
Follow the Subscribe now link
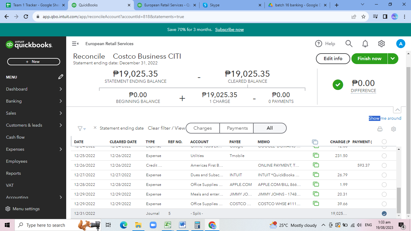(x=230, y=29)
